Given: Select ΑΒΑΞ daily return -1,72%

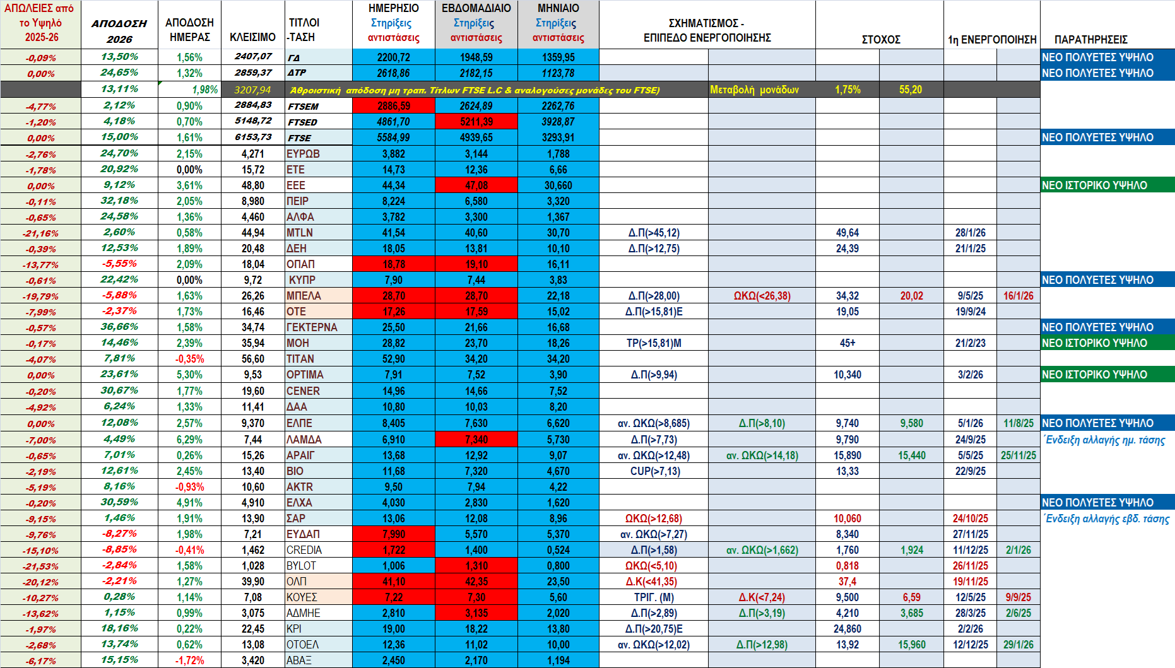Looking at the screenshot, I should click(x=189, y=660).
